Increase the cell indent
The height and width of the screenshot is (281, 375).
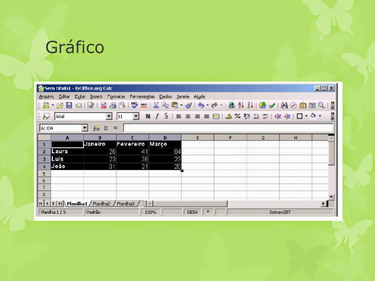287,116
